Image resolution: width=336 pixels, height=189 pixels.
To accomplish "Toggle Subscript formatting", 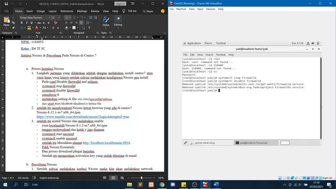I will (x=44, y=23).
